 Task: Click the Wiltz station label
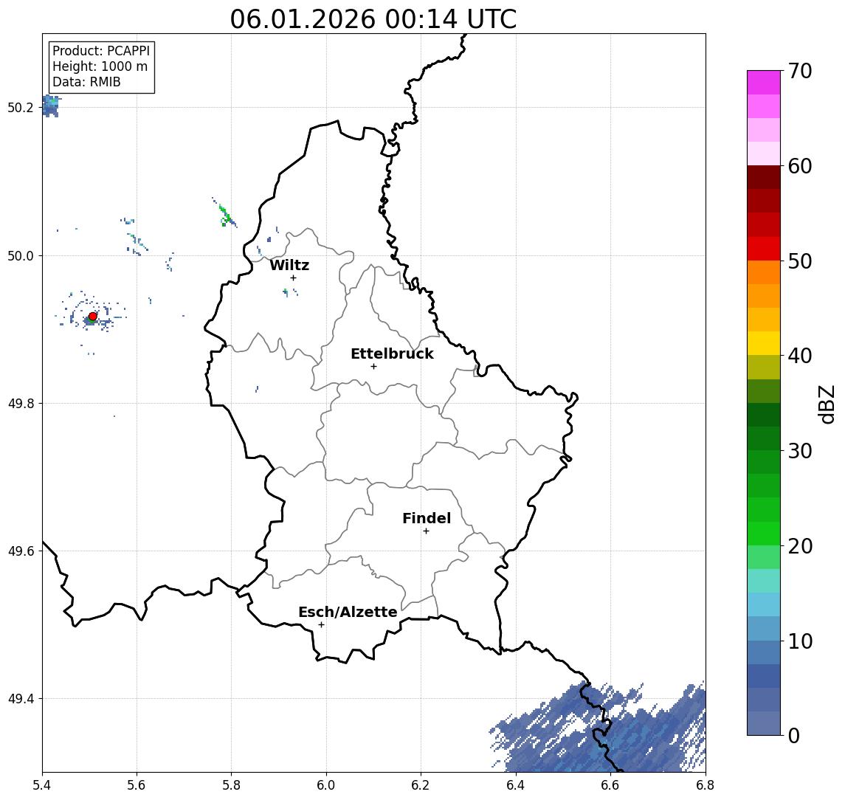[x=289, y=265]
